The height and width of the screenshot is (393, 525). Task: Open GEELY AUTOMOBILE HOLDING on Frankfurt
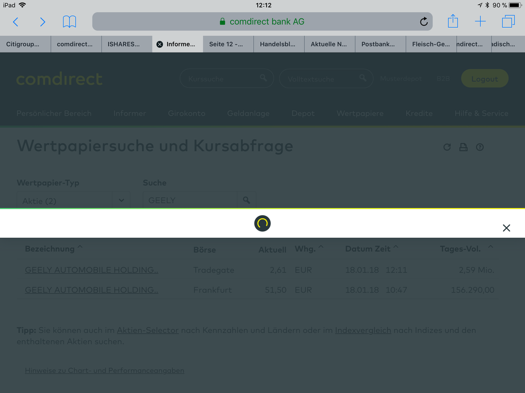click(91, 290)
